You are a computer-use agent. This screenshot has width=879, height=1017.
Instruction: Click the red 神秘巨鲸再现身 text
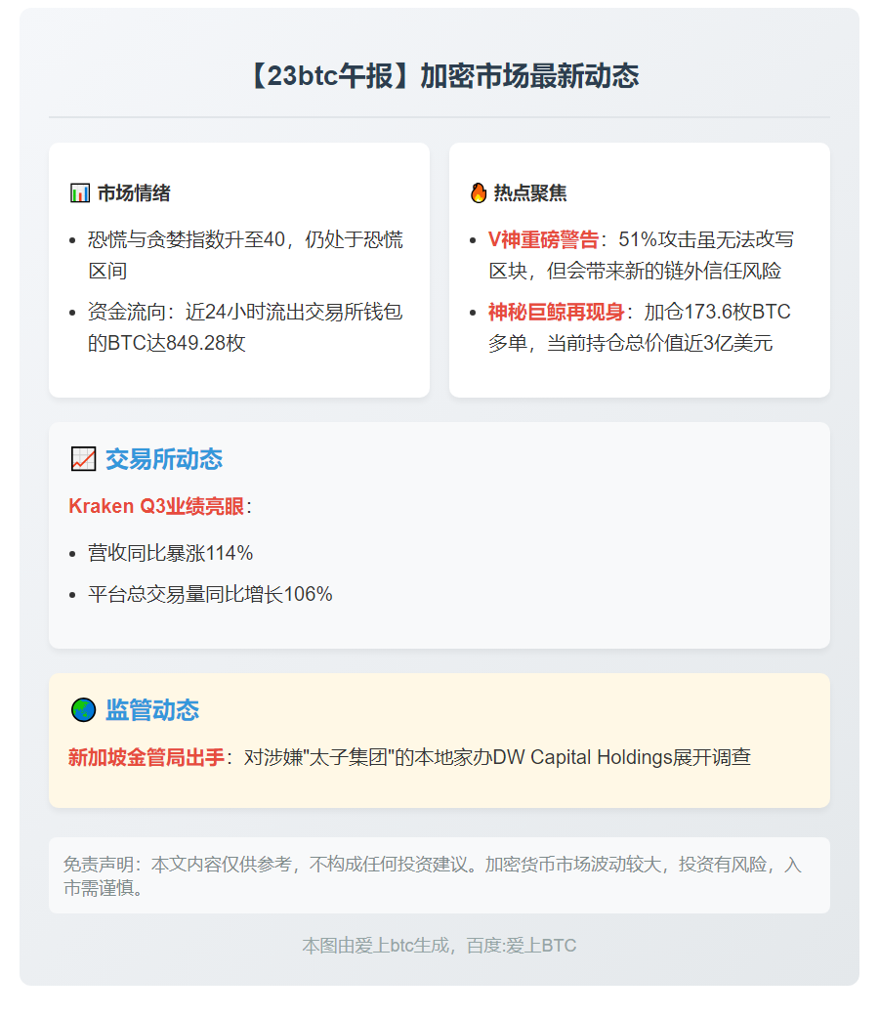(556, 313)
